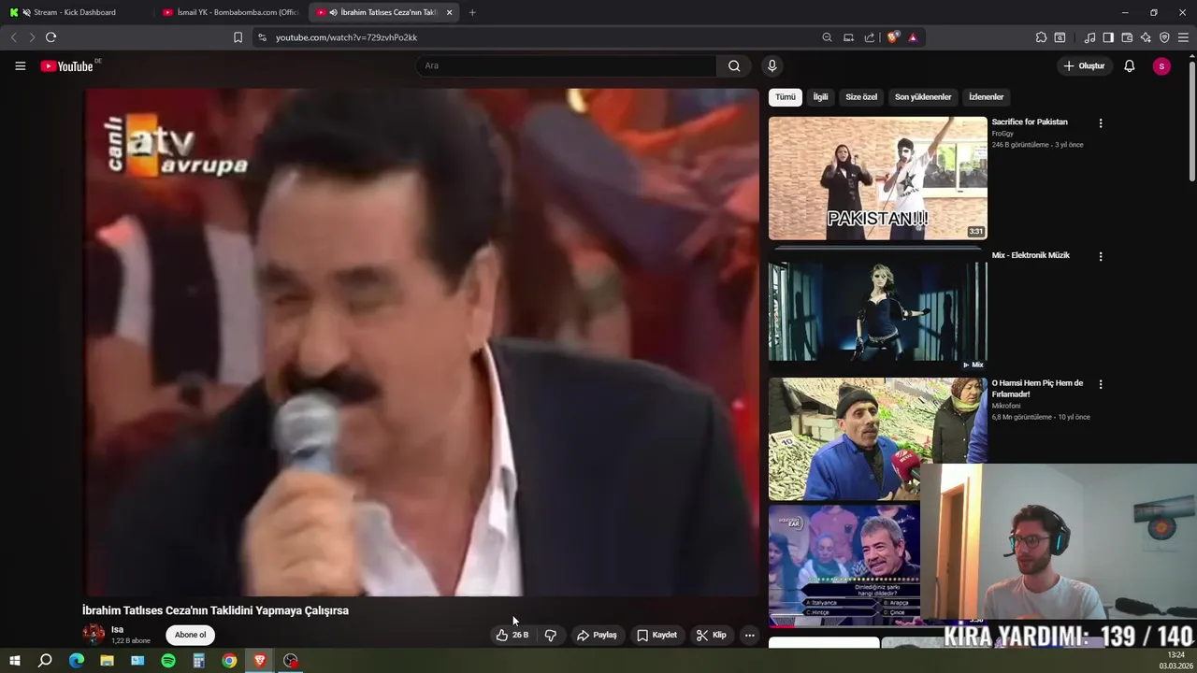Open the Windows Start menu
Image resolution: width=1197 pixels, height=673 pixels.
pyautogui.click(x=15, y=661)
